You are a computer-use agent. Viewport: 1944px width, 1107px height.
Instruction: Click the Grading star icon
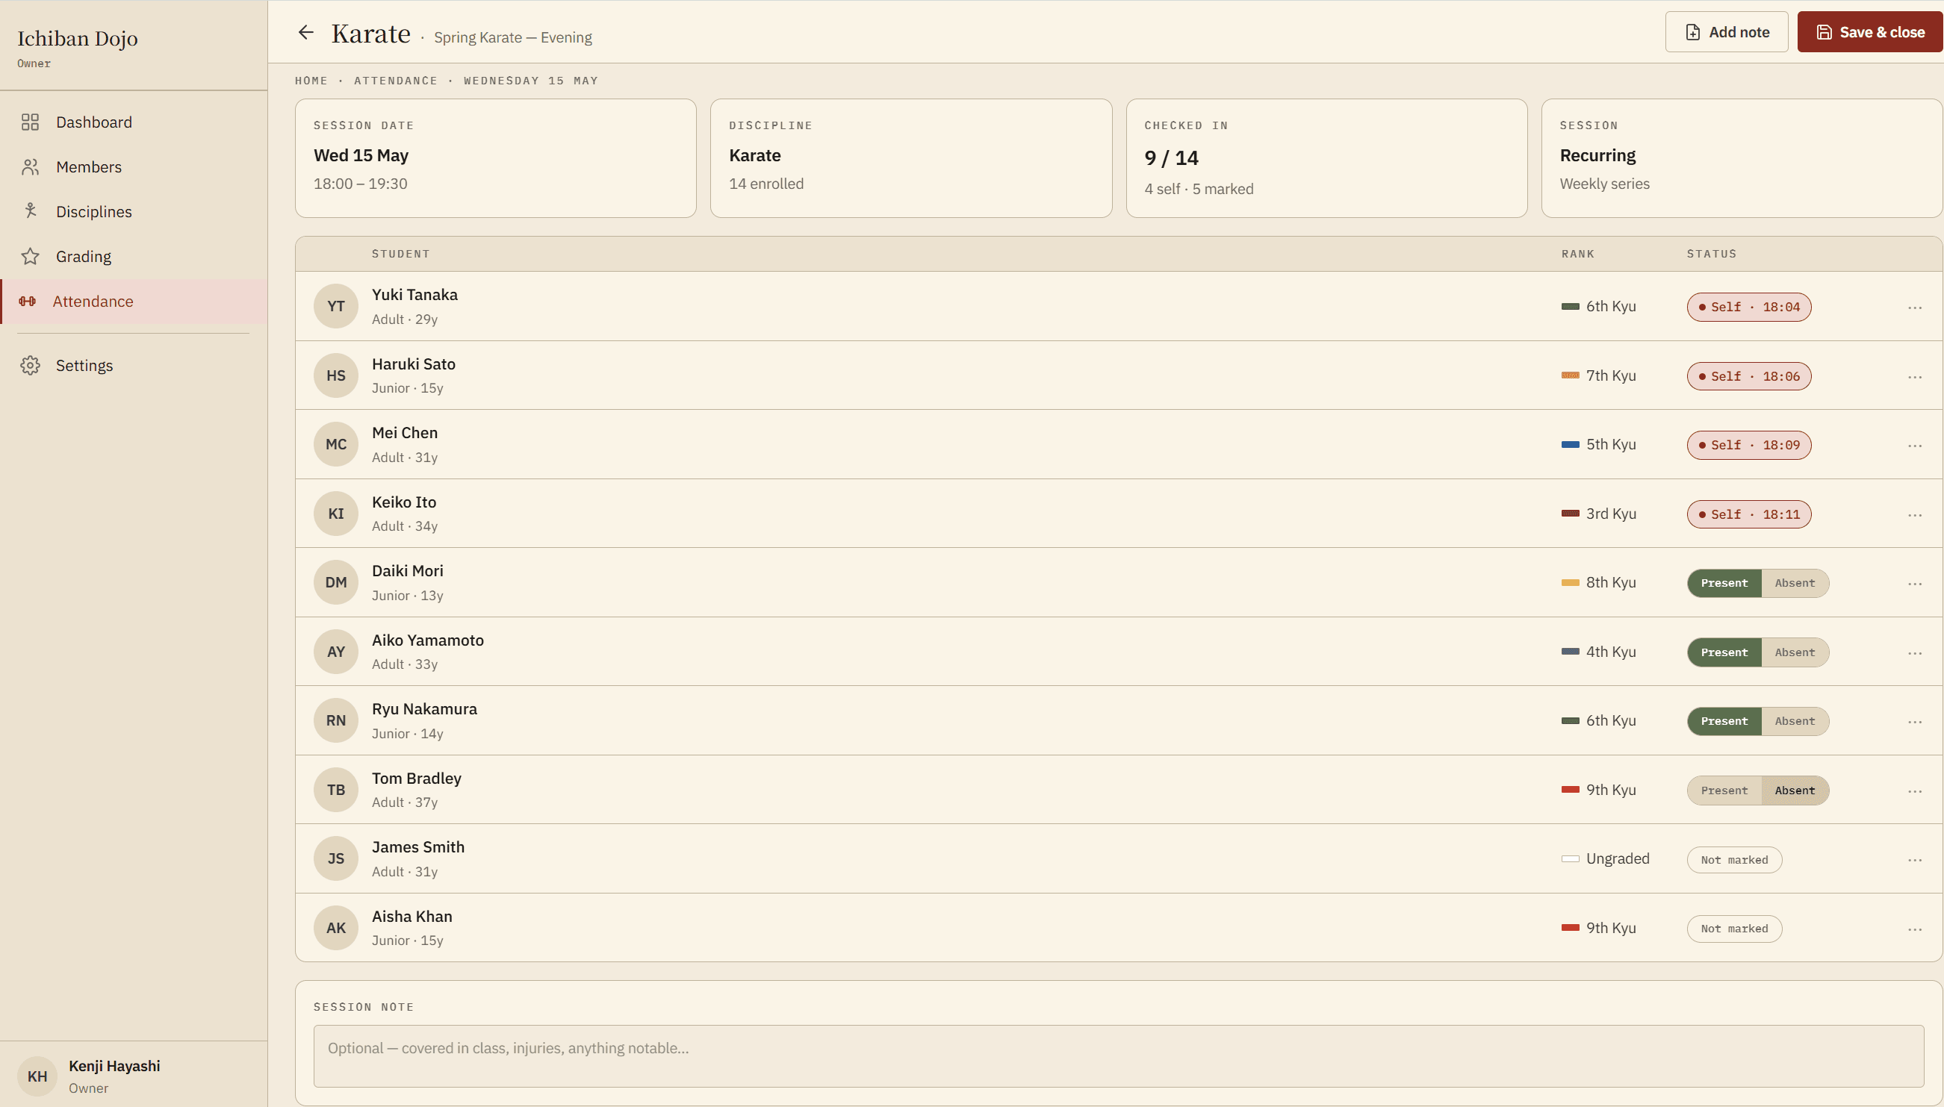(31, 256)
